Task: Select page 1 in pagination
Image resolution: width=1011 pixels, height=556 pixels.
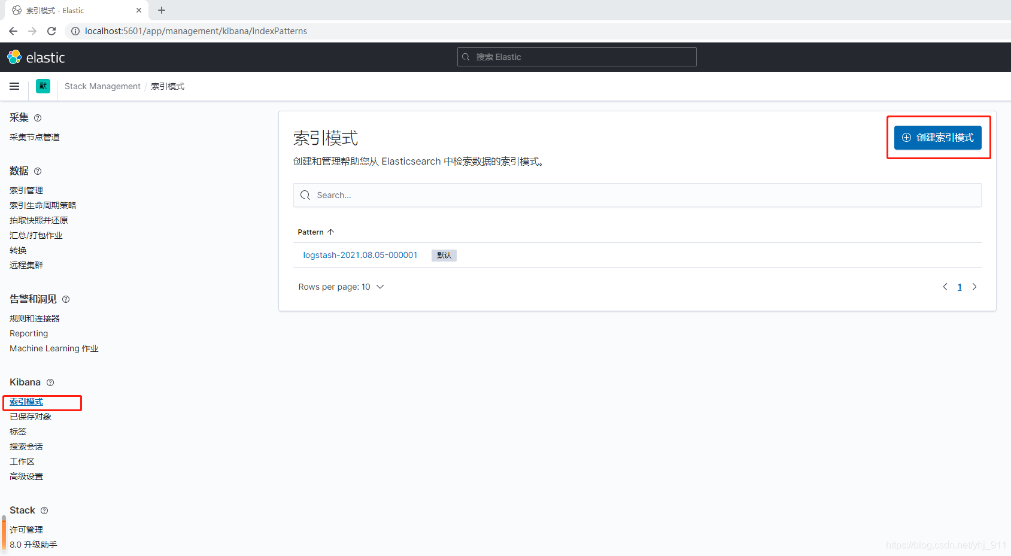Action: (960, 287)
